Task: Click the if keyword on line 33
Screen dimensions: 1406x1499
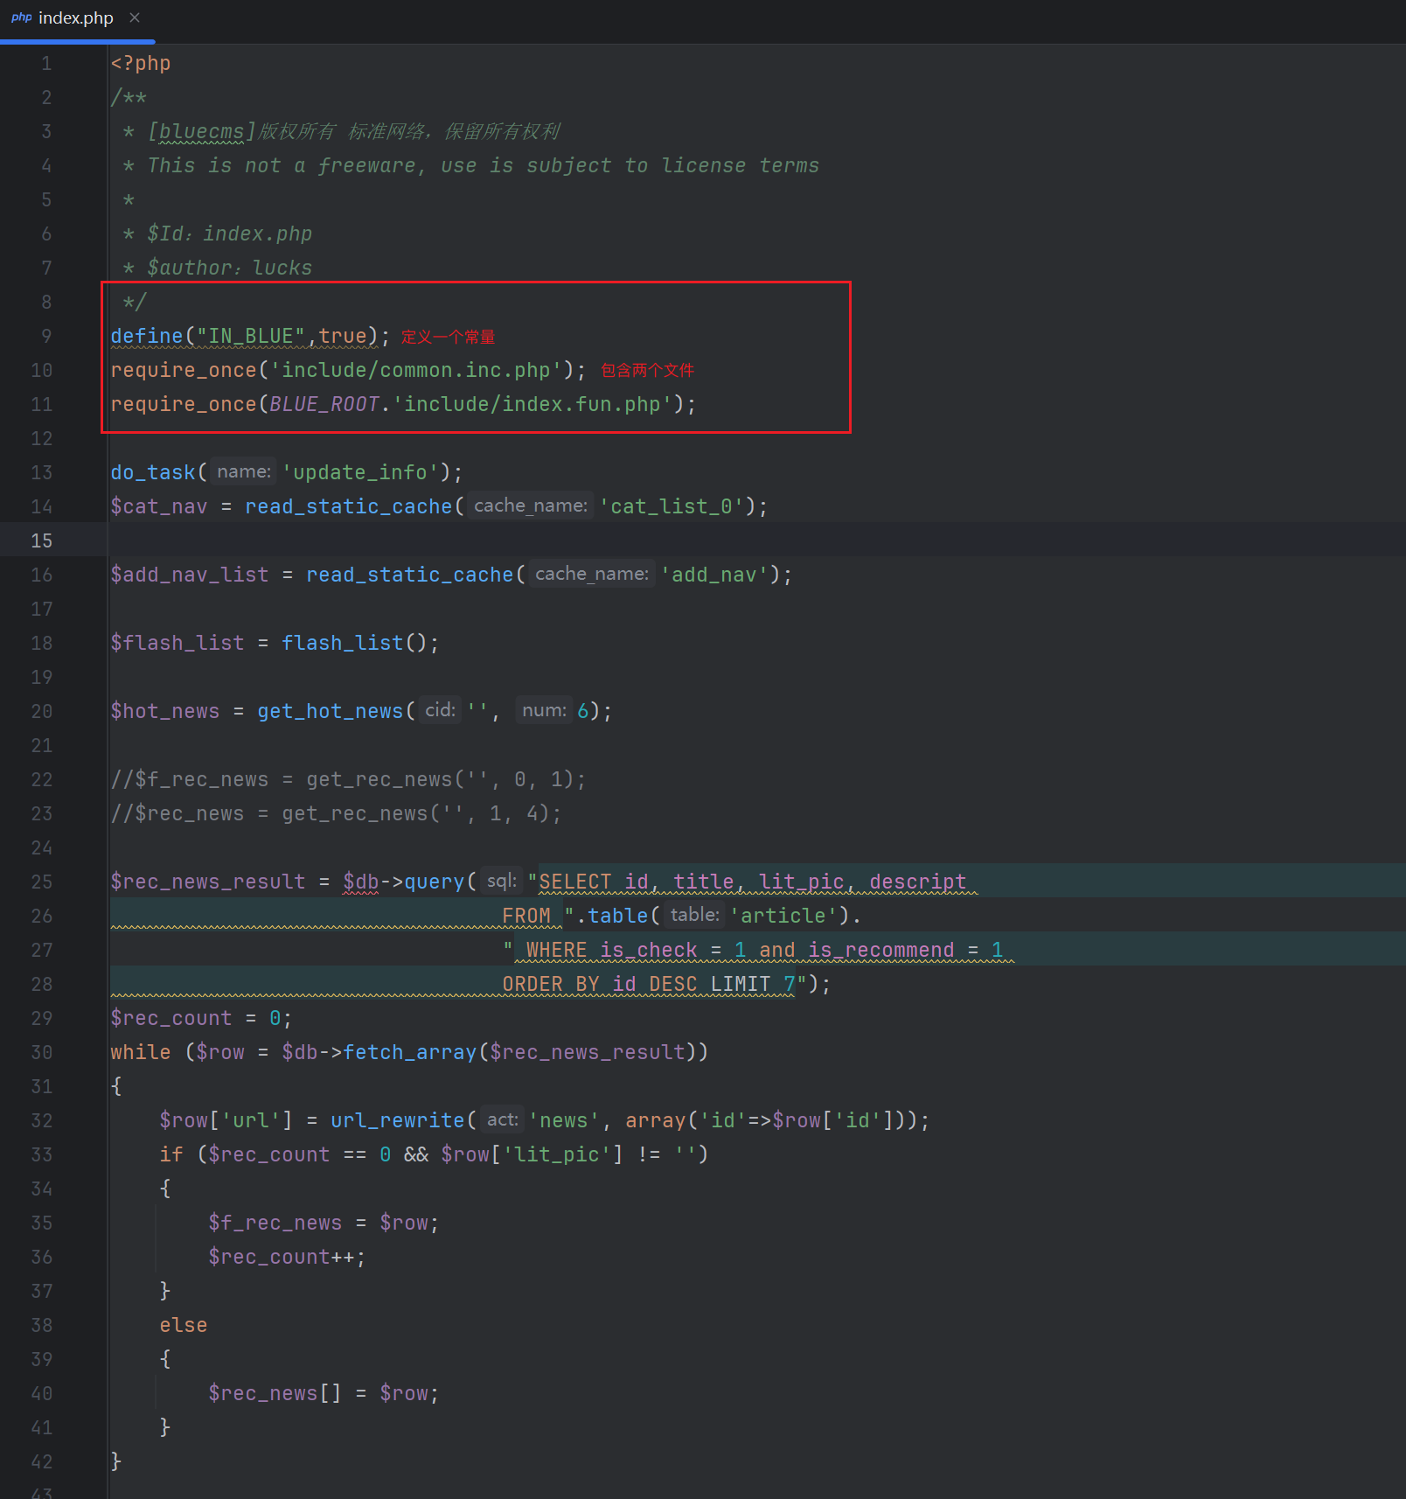Action: (x=171, y=1154)
